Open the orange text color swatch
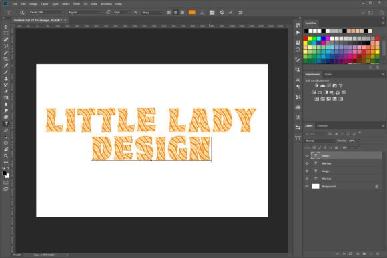The height and width of the screenshot is (258, 387). pyautogui.click(x=191, y=12)
